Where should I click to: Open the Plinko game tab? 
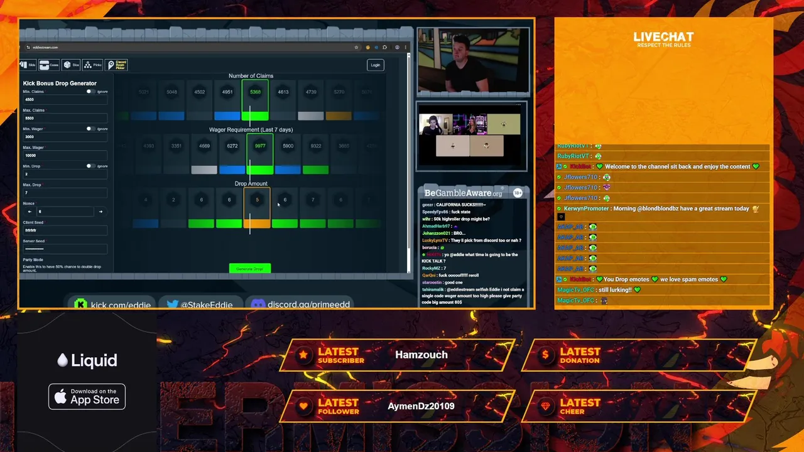[x=92, y=65]
